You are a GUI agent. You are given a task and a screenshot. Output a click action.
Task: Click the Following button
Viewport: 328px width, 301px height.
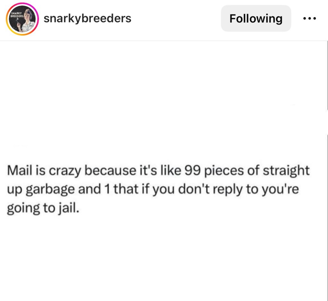pyautogui.click(x=256, y=19)
